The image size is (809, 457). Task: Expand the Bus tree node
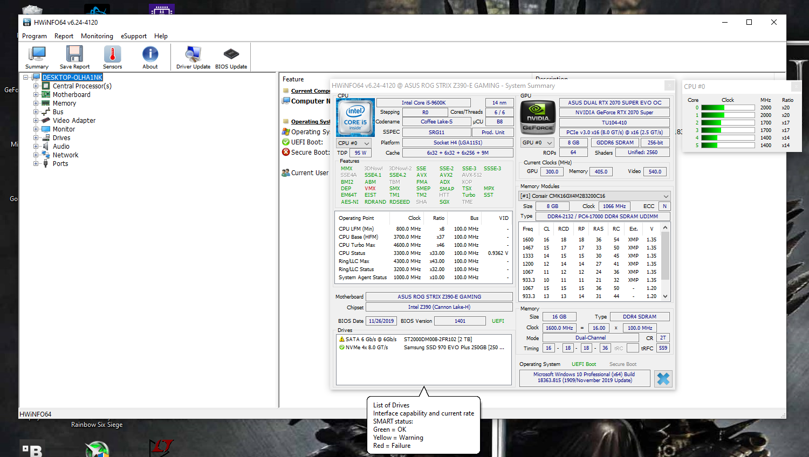tap(36, 112)
